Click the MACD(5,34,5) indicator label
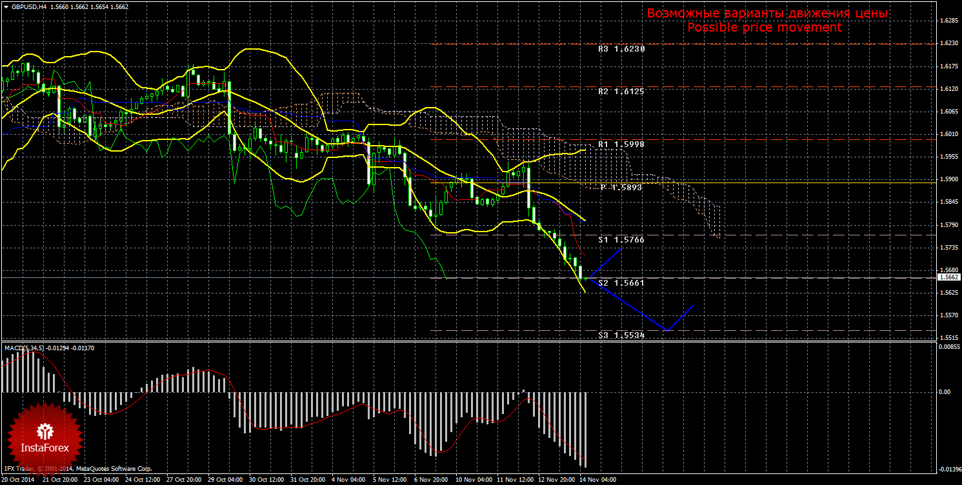Image resolution: width=962 pixels, height=485 pixels. (25, 348)
